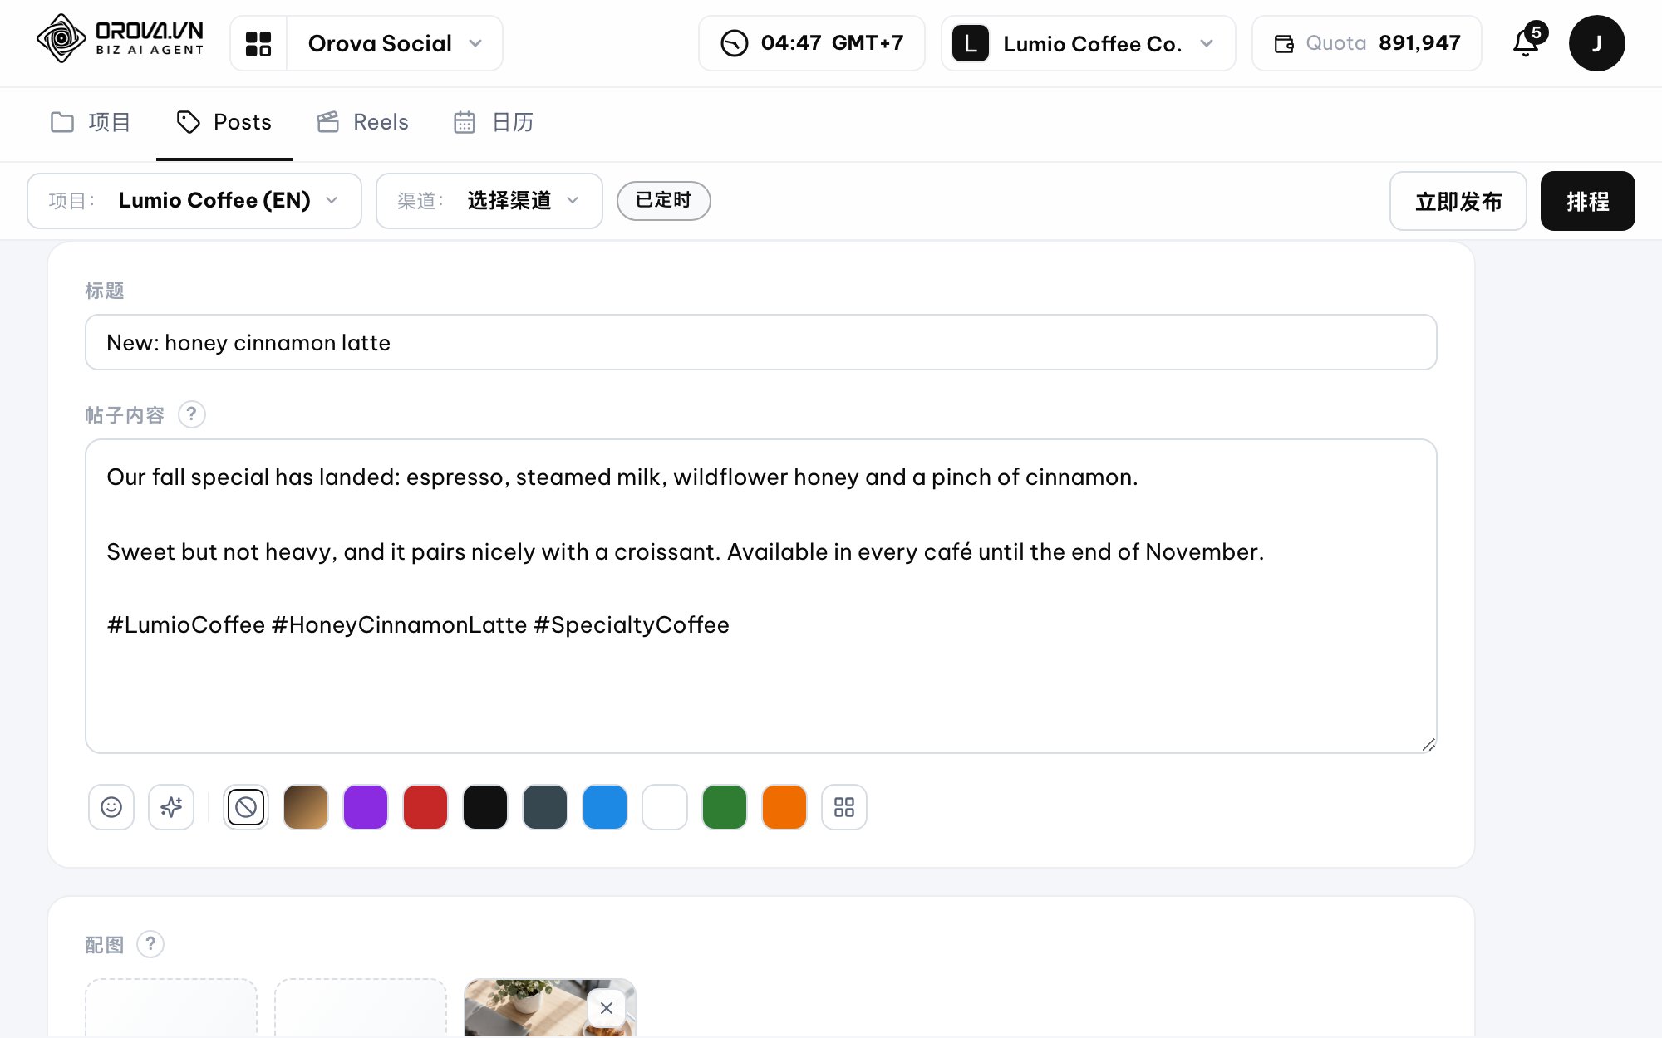Screen dimensions: 1662x1038
Task: Expand the Orova Social app dropdown
Action: [395, 43]
